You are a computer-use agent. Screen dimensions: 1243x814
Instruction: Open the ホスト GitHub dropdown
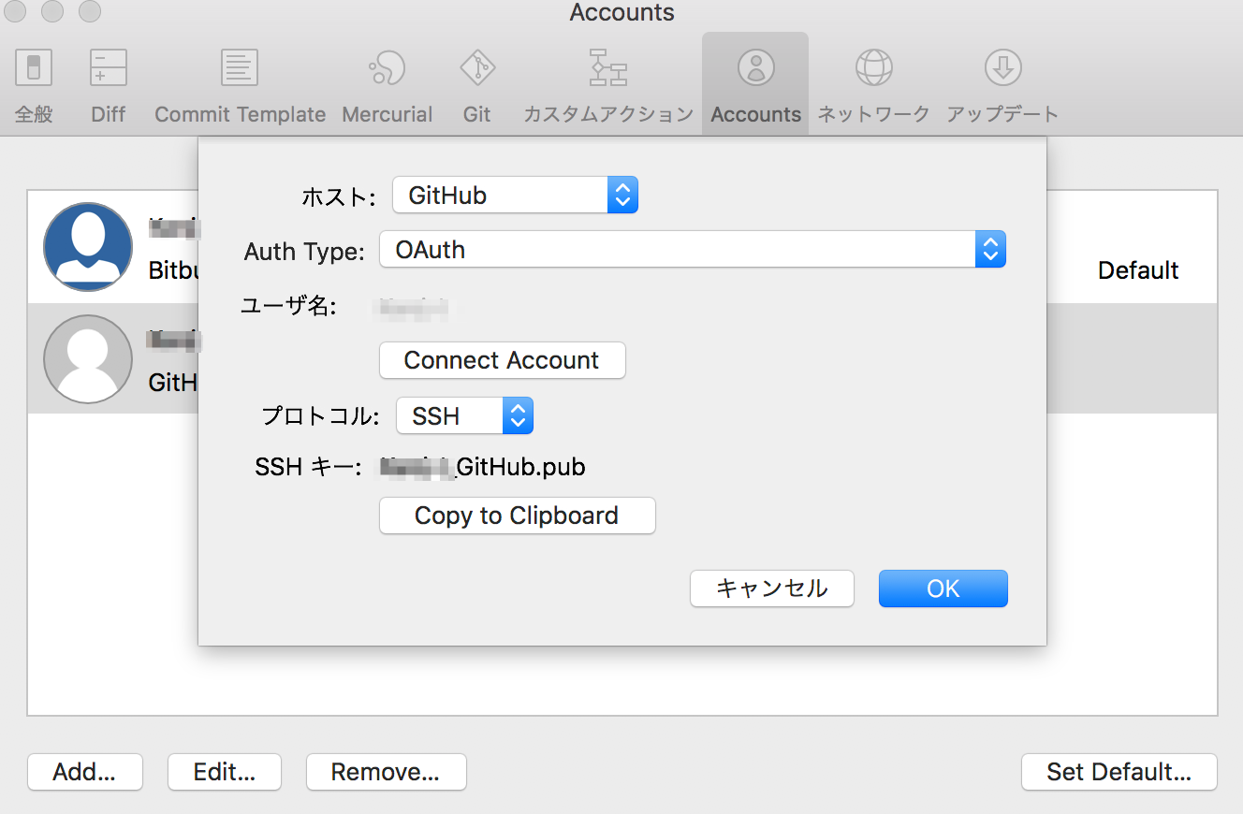[x=515, y=195]
